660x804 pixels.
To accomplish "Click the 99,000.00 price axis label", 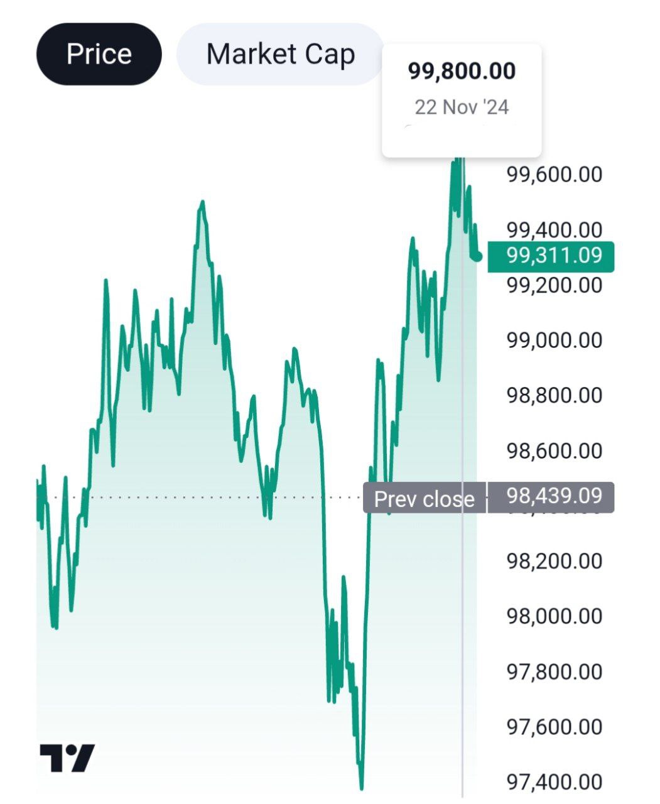I will click(555, 340).
